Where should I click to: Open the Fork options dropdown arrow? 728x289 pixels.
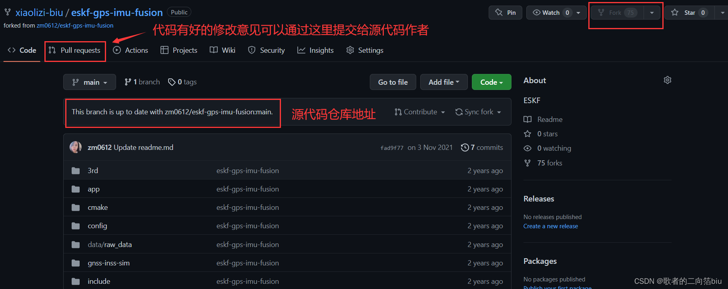[x=652, y=13]
